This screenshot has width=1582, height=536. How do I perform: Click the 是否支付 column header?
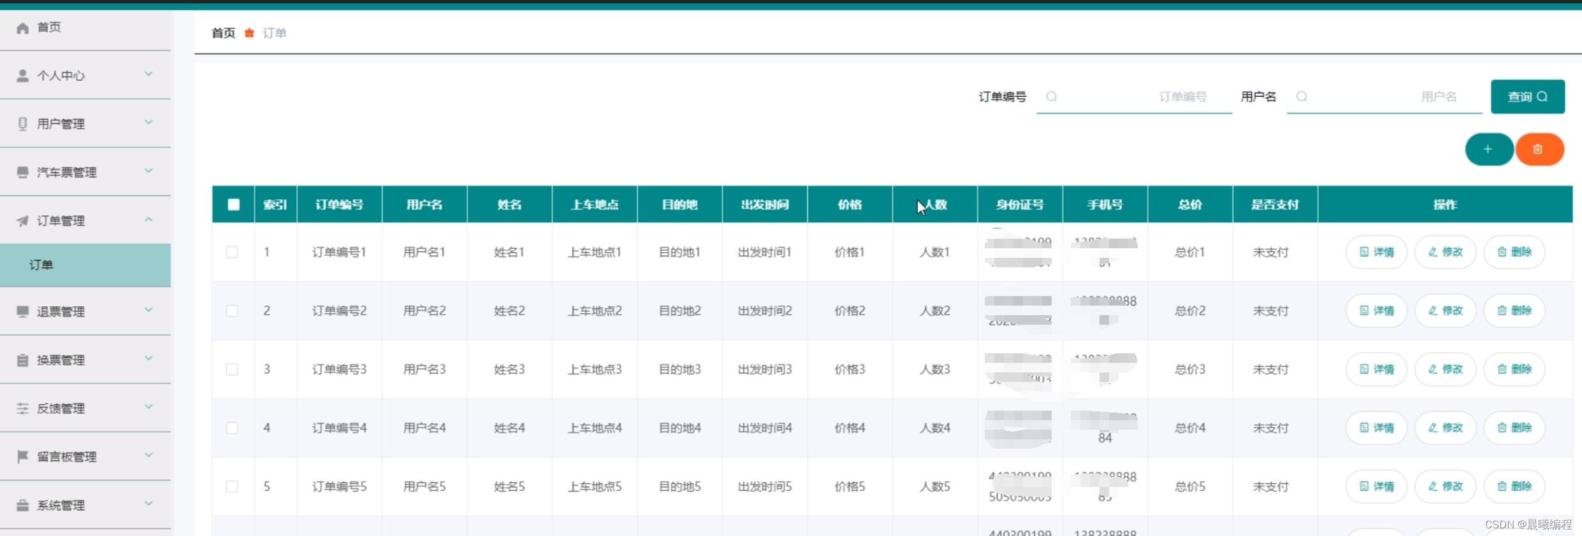pos(1275,204)
